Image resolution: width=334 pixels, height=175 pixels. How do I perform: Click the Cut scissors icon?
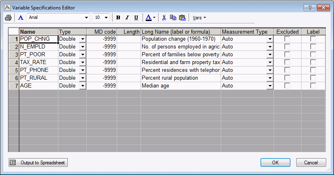click(164, 18)
